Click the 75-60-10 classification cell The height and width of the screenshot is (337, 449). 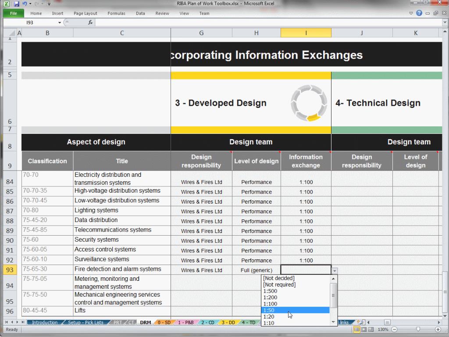(47, 260)
